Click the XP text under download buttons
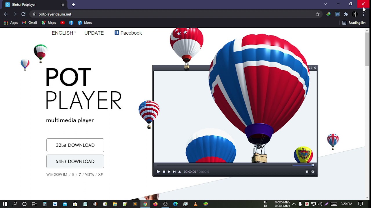The image size is (371, 208). point(100,174)
